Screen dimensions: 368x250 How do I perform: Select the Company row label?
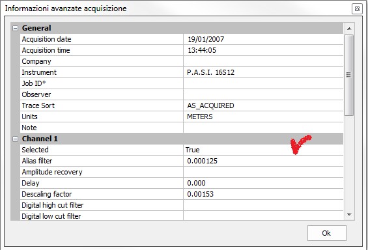point(36,61)
